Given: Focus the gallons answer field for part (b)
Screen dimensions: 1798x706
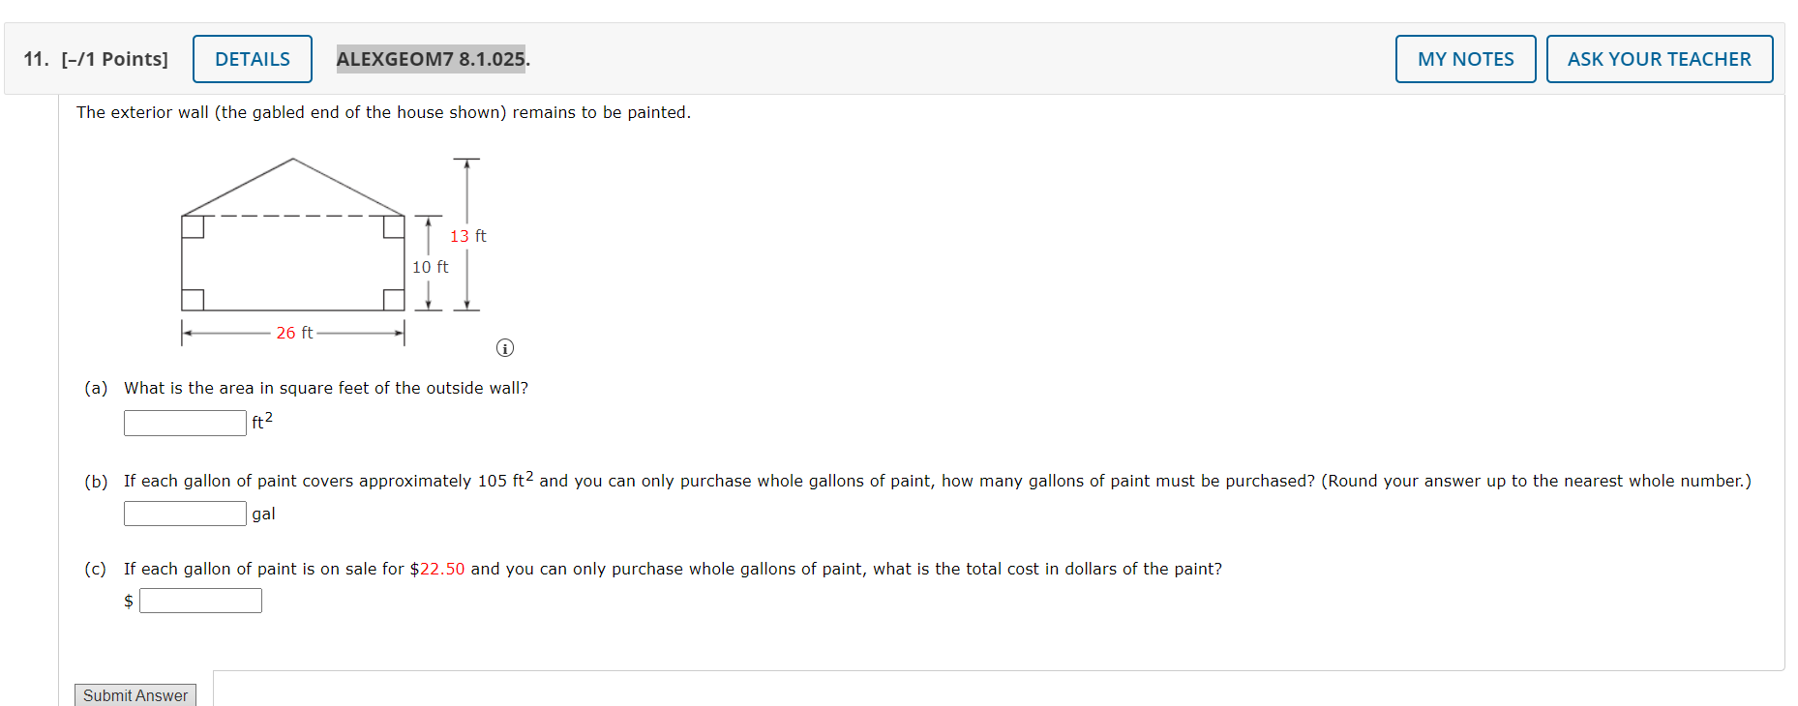Looking at the screenshot, I should [185, 514].
